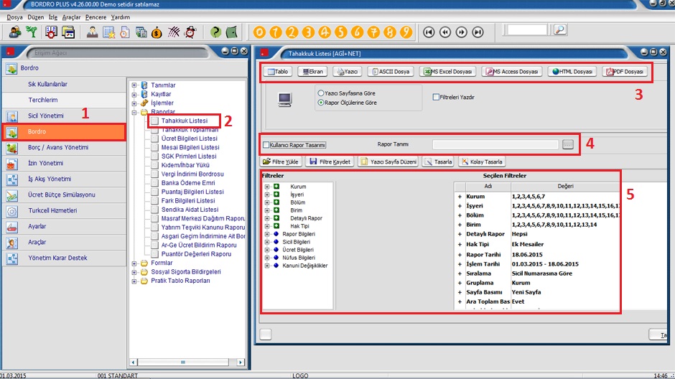Expand Pratik Tablo Raporları folder
The height and width of the screenshot is (379, 675).
(x=134, y=281)
